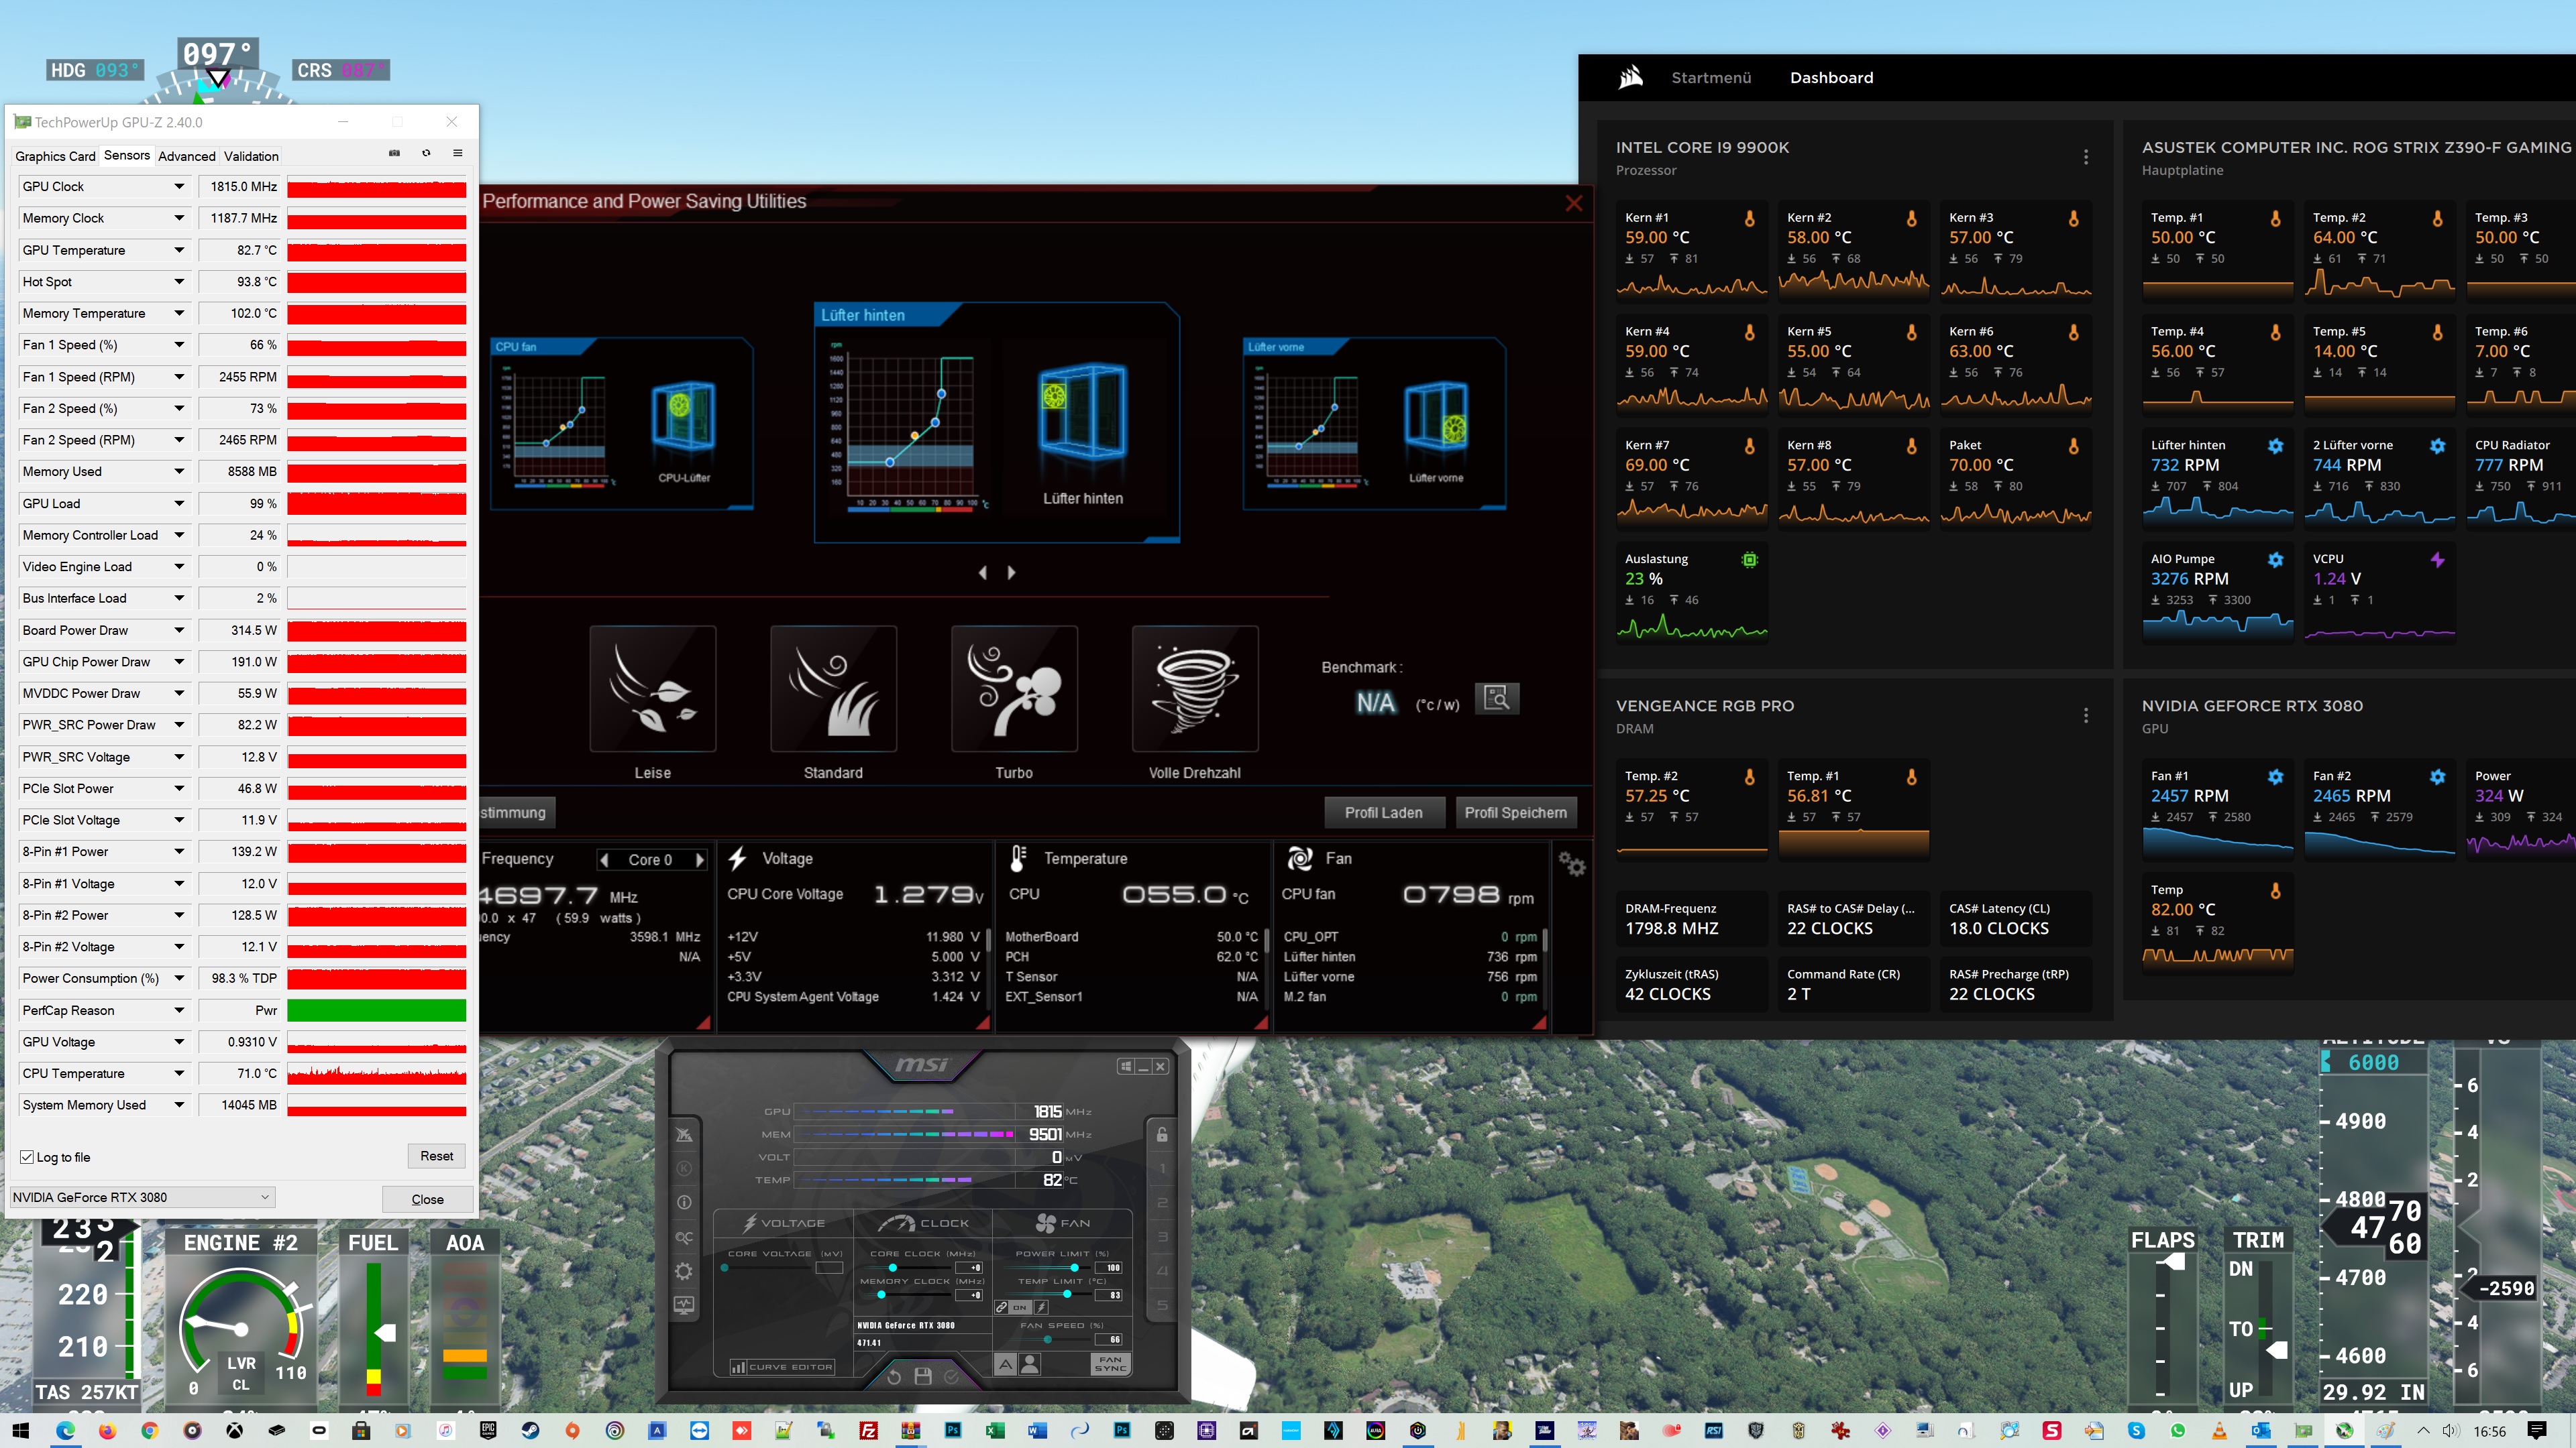Open GPU Temperature sensor dropdown
The height and width of the screenshot is (1448, 2576).
[x=179, y=250]
